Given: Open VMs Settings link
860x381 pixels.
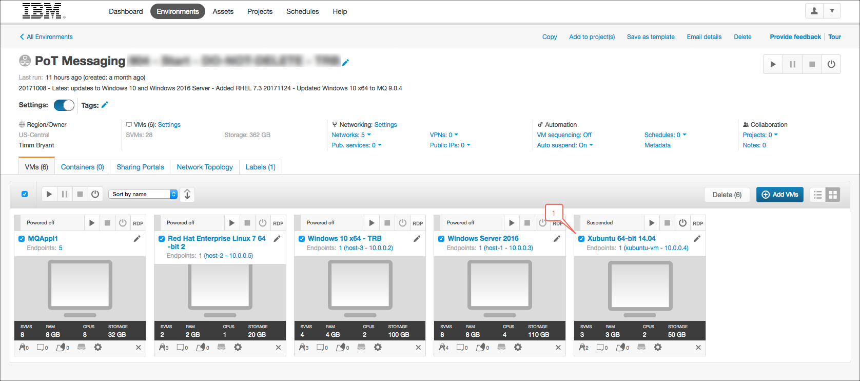Looking at the screenshot, I should point(169,125).
